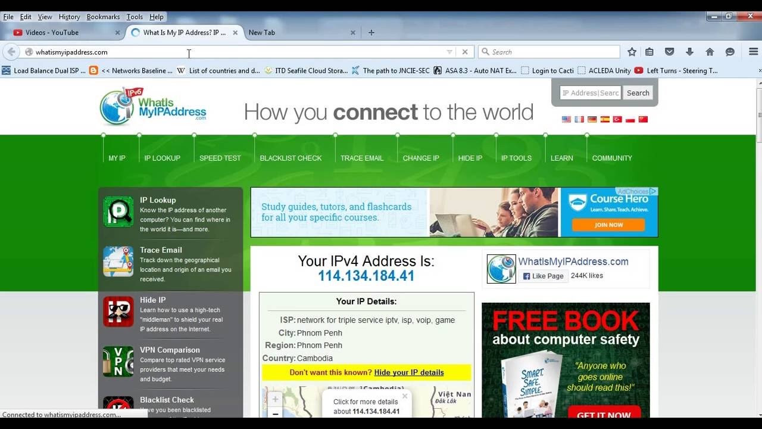Screen dimensions: 762x429
Task: Close the New Tab tab
Action: coord(353,33)
